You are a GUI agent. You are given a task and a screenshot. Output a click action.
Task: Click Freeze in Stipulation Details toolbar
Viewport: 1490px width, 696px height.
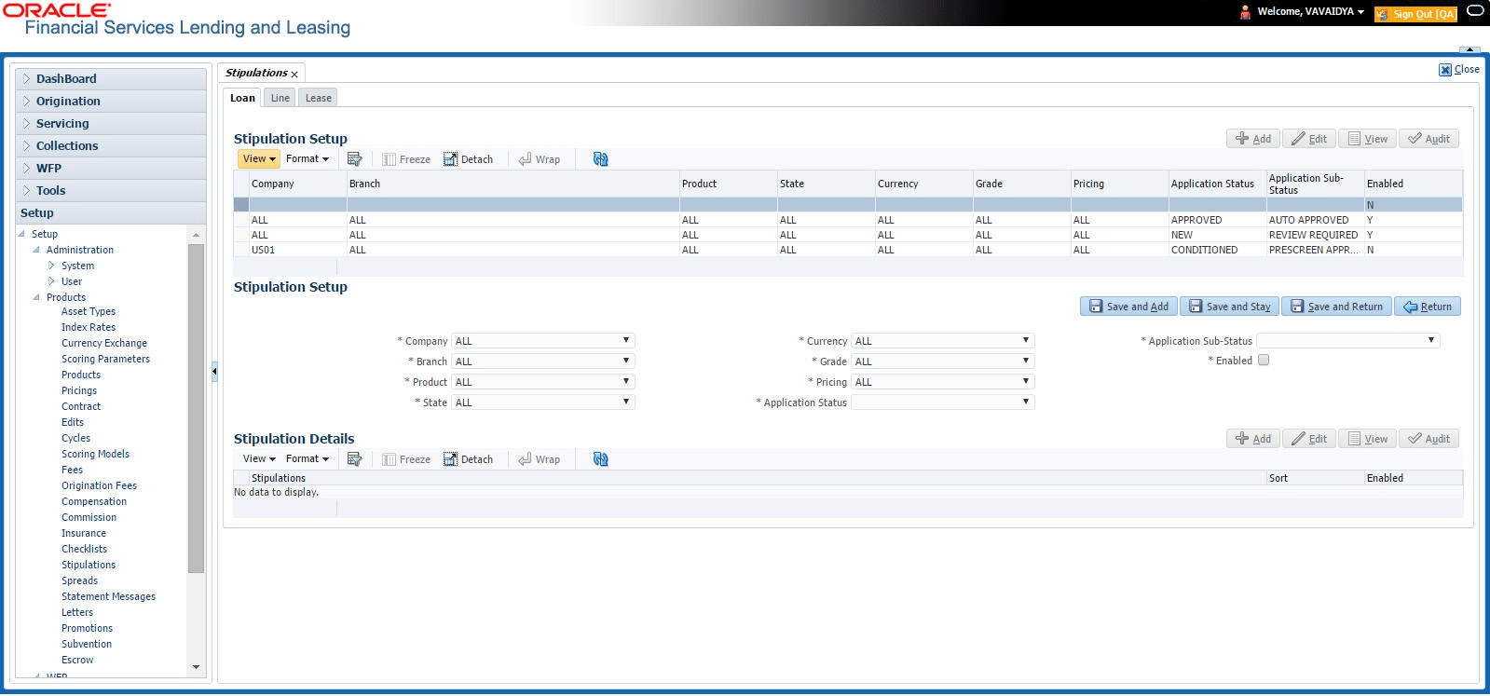coord(406,459)
